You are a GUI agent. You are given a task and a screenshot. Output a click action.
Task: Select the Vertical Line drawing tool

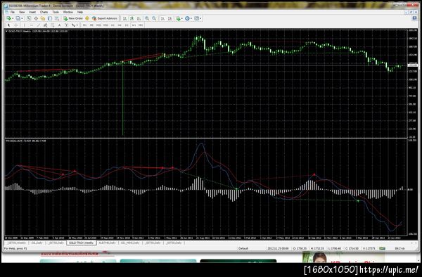click(24, 25)
